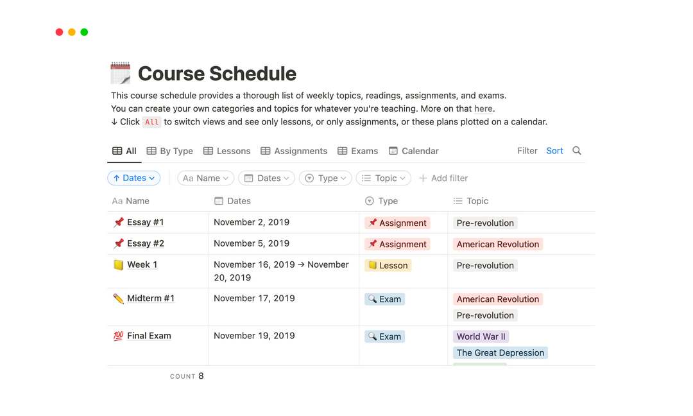Screen dimensions: 693x416
Task: Click the here hyperlink in the description
Action: tap(483, 108)
